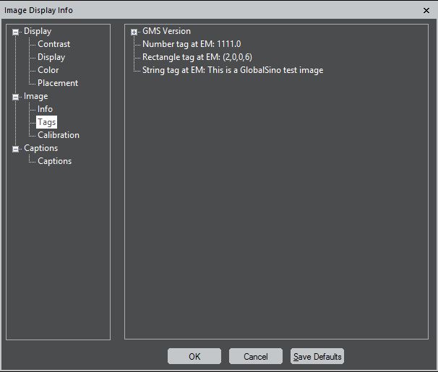Open the Calibration page under Image
The image size is (438, 372).
(59, 135)
